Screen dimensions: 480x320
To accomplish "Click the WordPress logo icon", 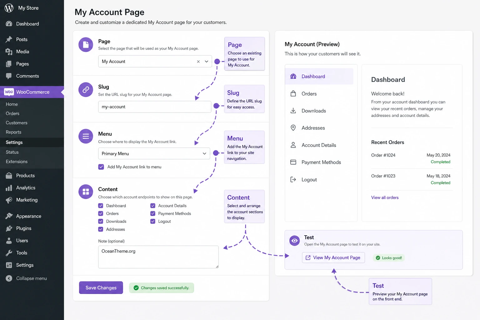I will pyautogui.click(x=9, y=8).
